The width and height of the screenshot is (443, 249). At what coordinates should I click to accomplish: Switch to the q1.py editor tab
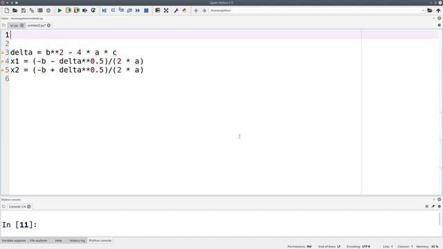14,26
